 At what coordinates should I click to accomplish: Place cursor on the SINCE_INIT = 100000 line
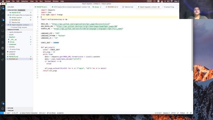point(50,43)
